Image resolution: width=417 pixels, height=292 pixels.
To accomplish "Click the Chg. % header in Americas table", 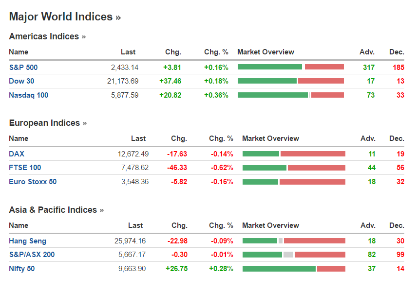I will click(x=216, y=52).
